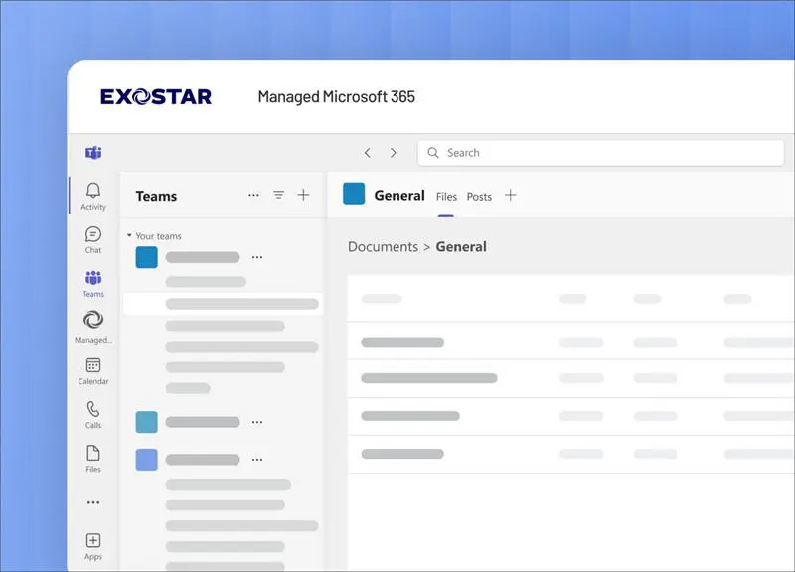
Task: Open the Teams panel ellipsis menu
Action: [253, 195]
